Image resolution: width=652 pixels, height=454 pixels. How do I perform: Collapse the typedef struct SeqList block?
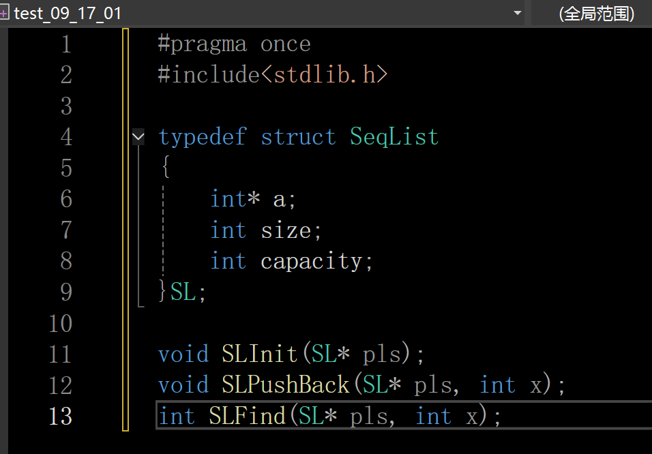138,137
